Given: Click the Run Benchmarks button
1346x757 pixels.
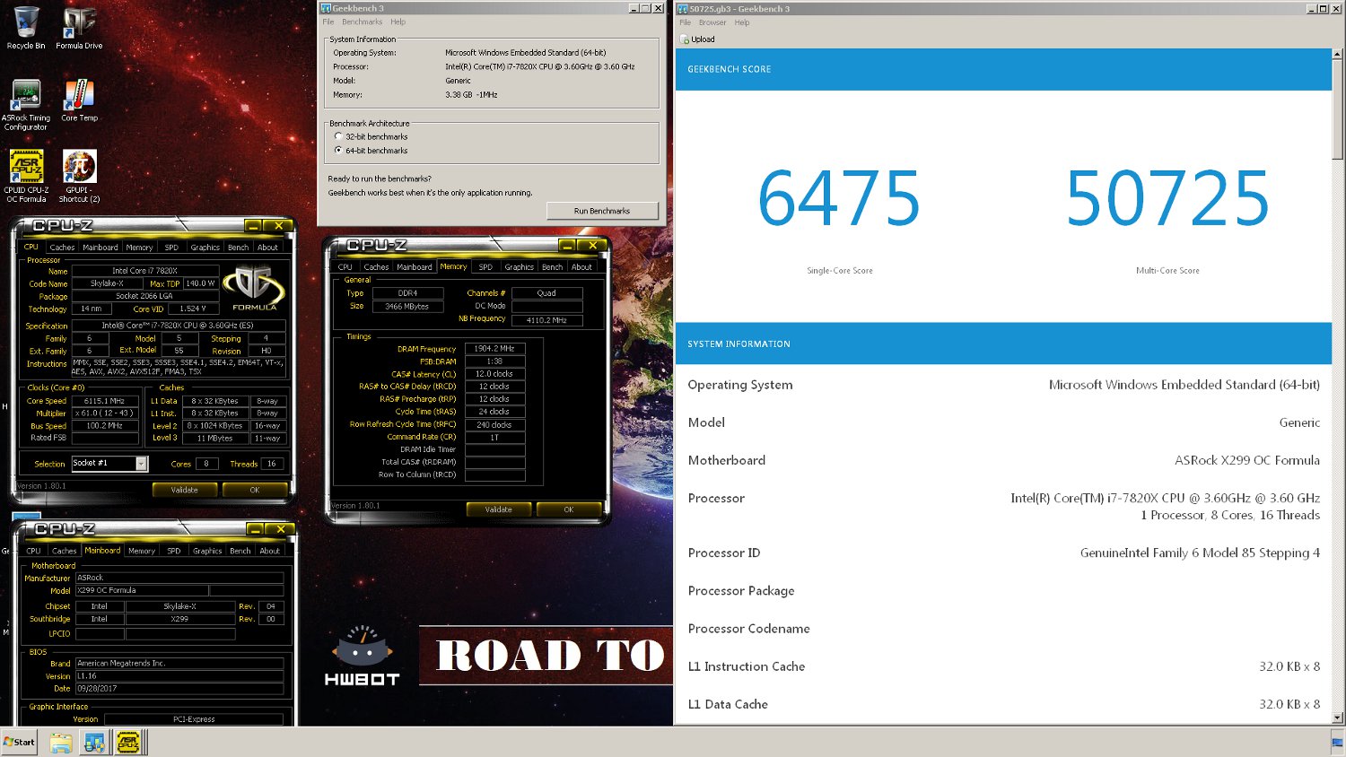Looking at the screenshot, I should pos(602,211).
